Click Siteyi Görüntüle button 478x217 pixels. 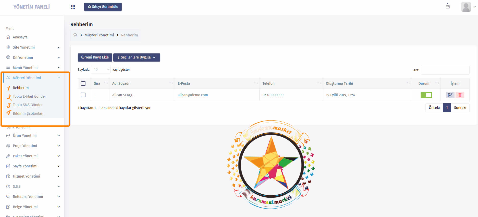pos(103,7)
